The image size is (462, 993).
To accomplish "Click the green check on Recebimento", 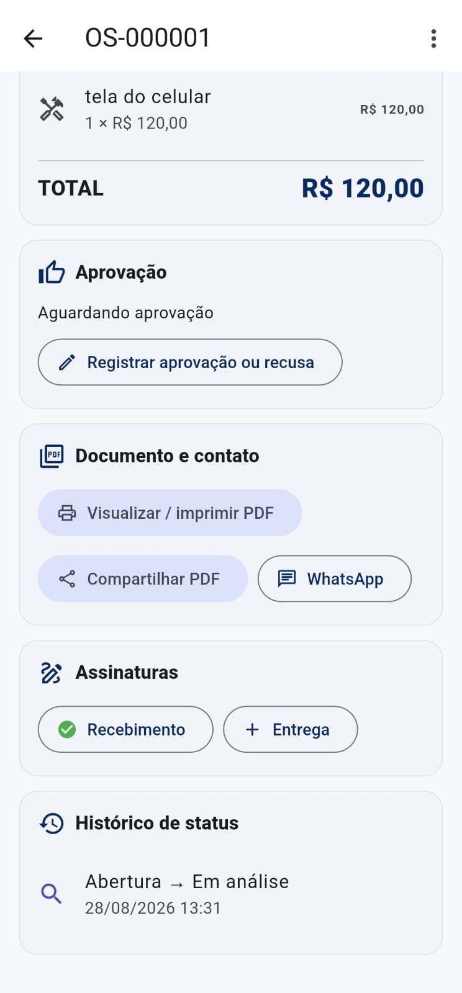I will 67,730.
